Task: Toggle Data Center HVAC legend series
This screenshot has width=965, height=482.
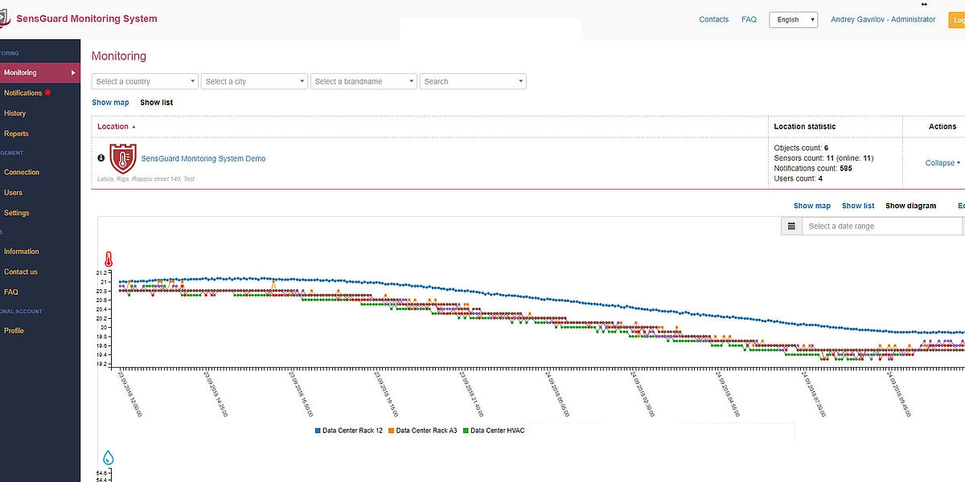Action: pos(494,431)
